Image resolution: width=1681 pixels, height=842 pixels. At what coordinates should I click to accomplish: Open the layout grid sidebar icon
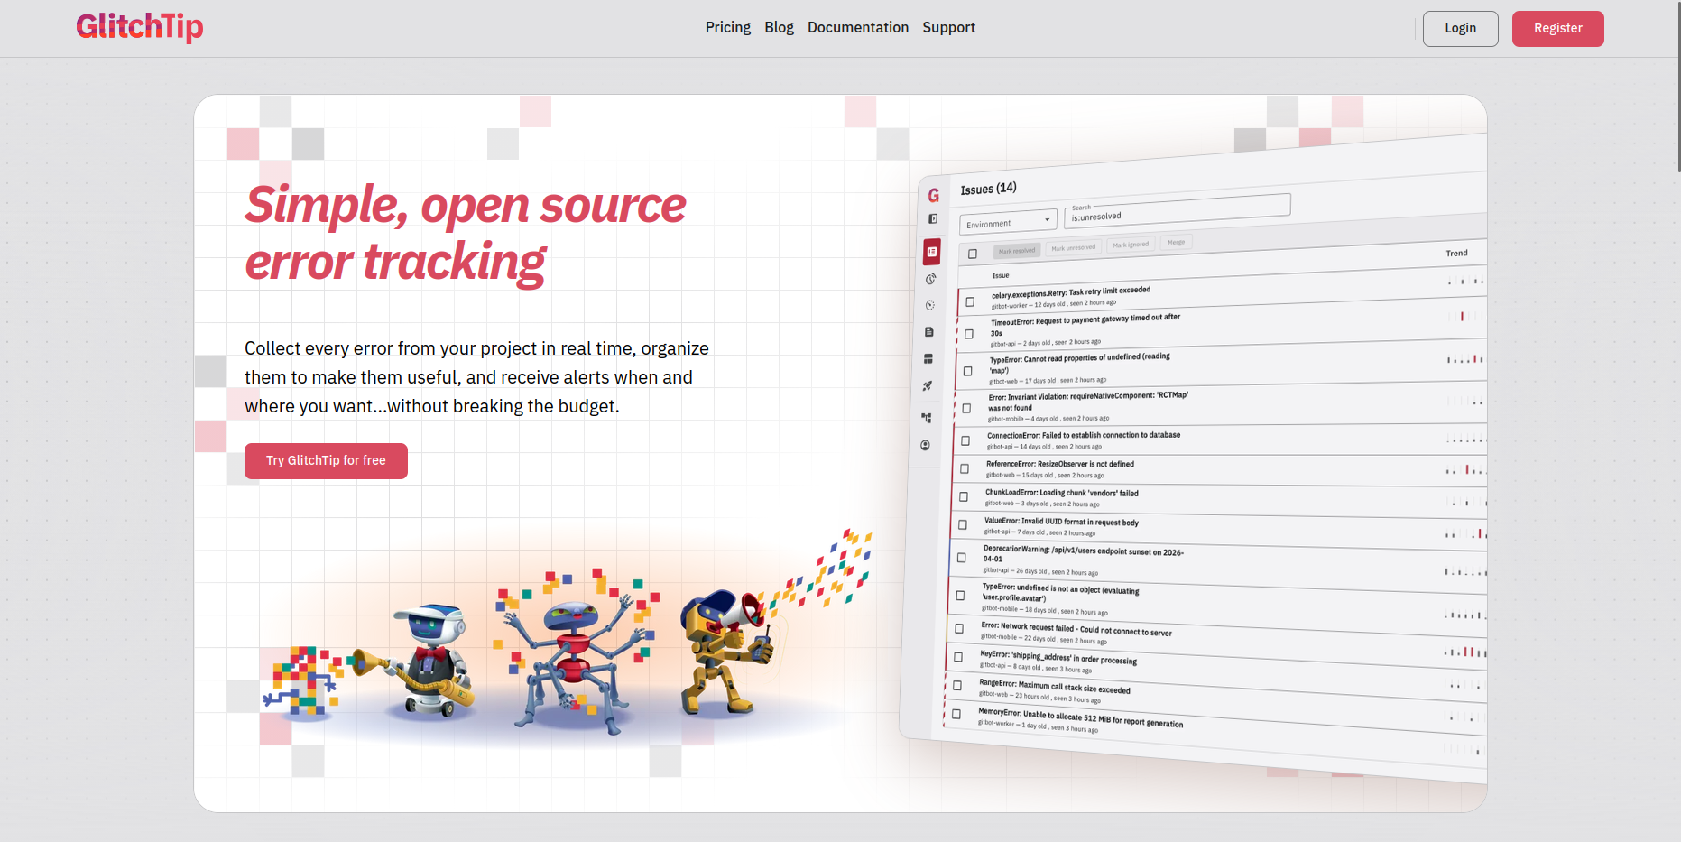928,359
